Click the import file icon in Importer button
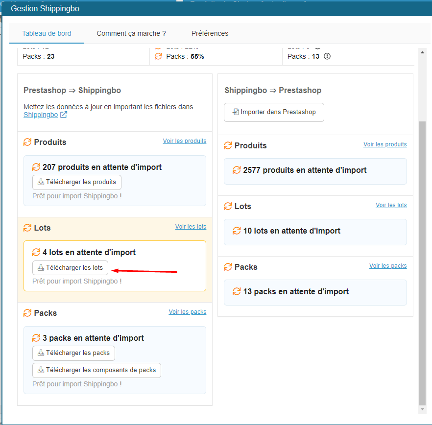The width and height of the screenshot is (432, 425). (x=236, y=112)
